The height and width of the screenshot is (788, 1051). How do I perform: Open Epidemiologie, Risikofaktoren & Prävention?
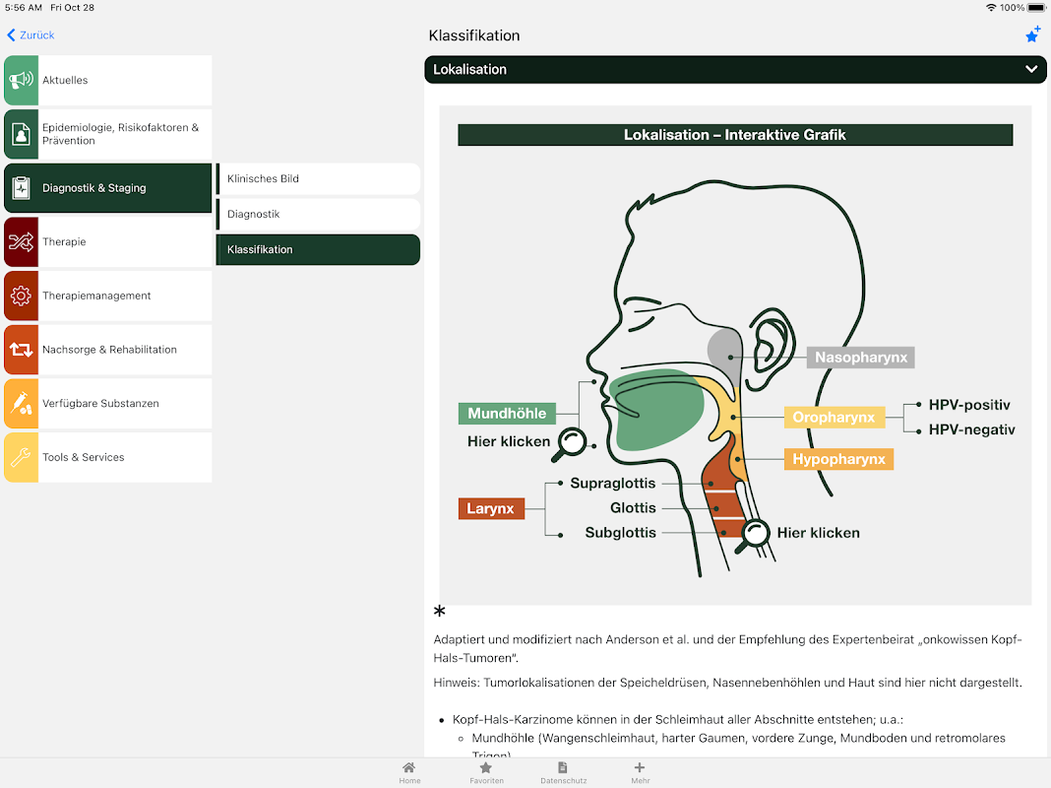click(x=108, y=134)
